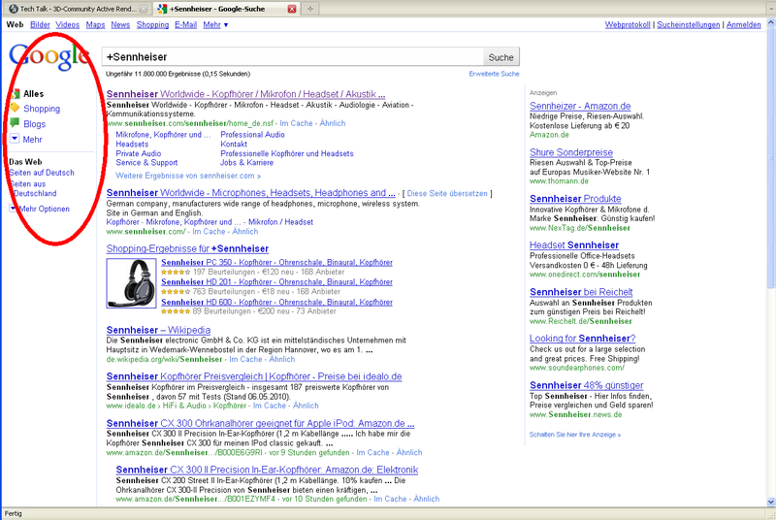
Task: Click the vertical scrollbar thumb
Action: [770, 157]
